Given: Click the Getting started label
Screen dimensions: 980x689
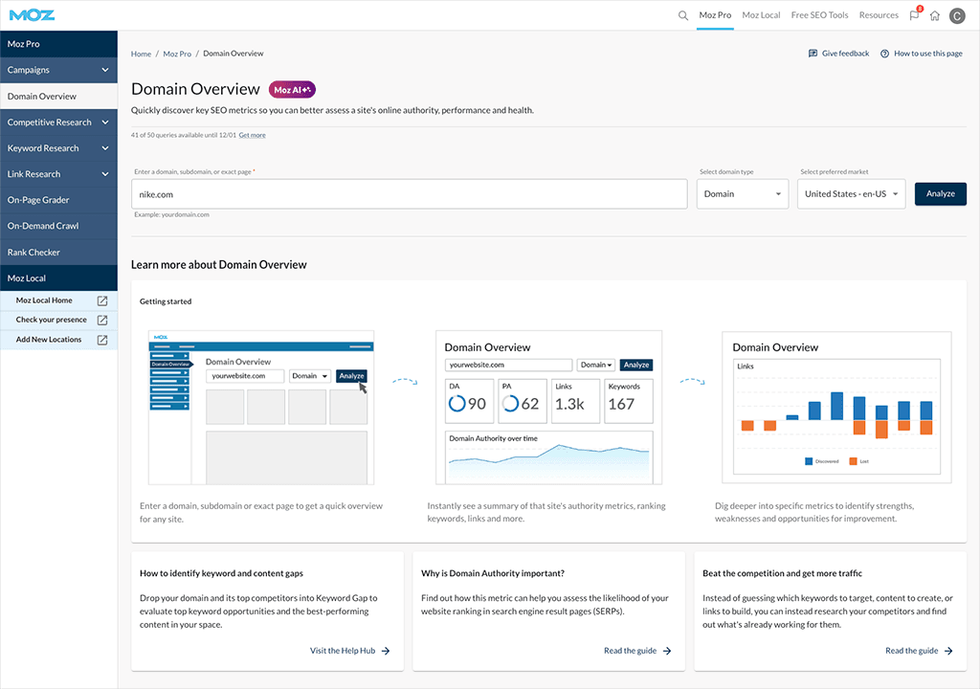Looking at the screenshot, I should (x=165, y=301).
